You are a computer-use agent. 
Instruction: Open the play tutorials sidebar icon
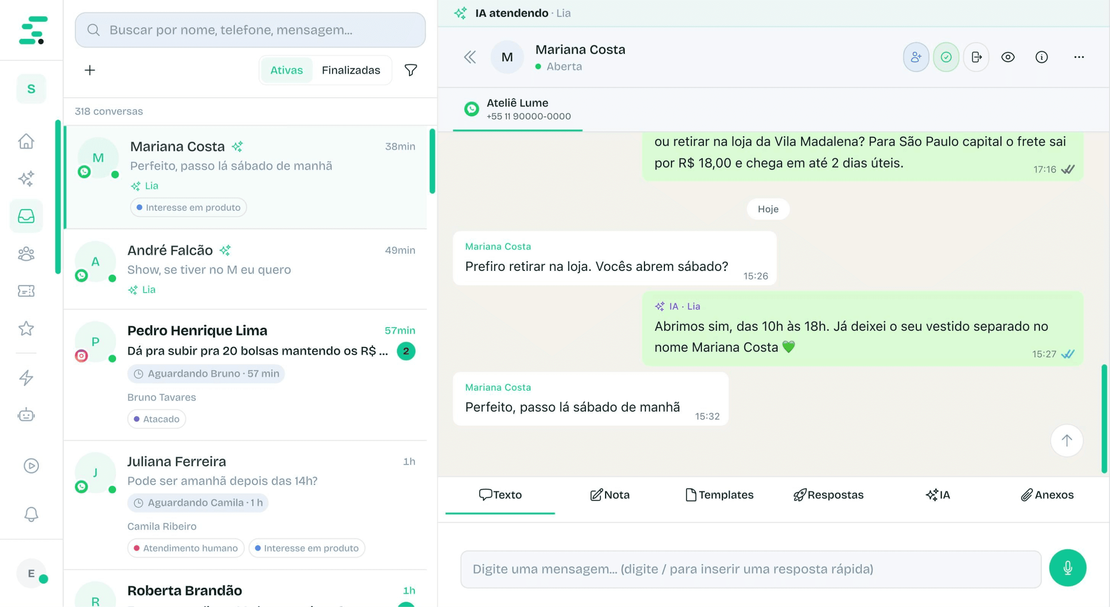click(31, 466)
